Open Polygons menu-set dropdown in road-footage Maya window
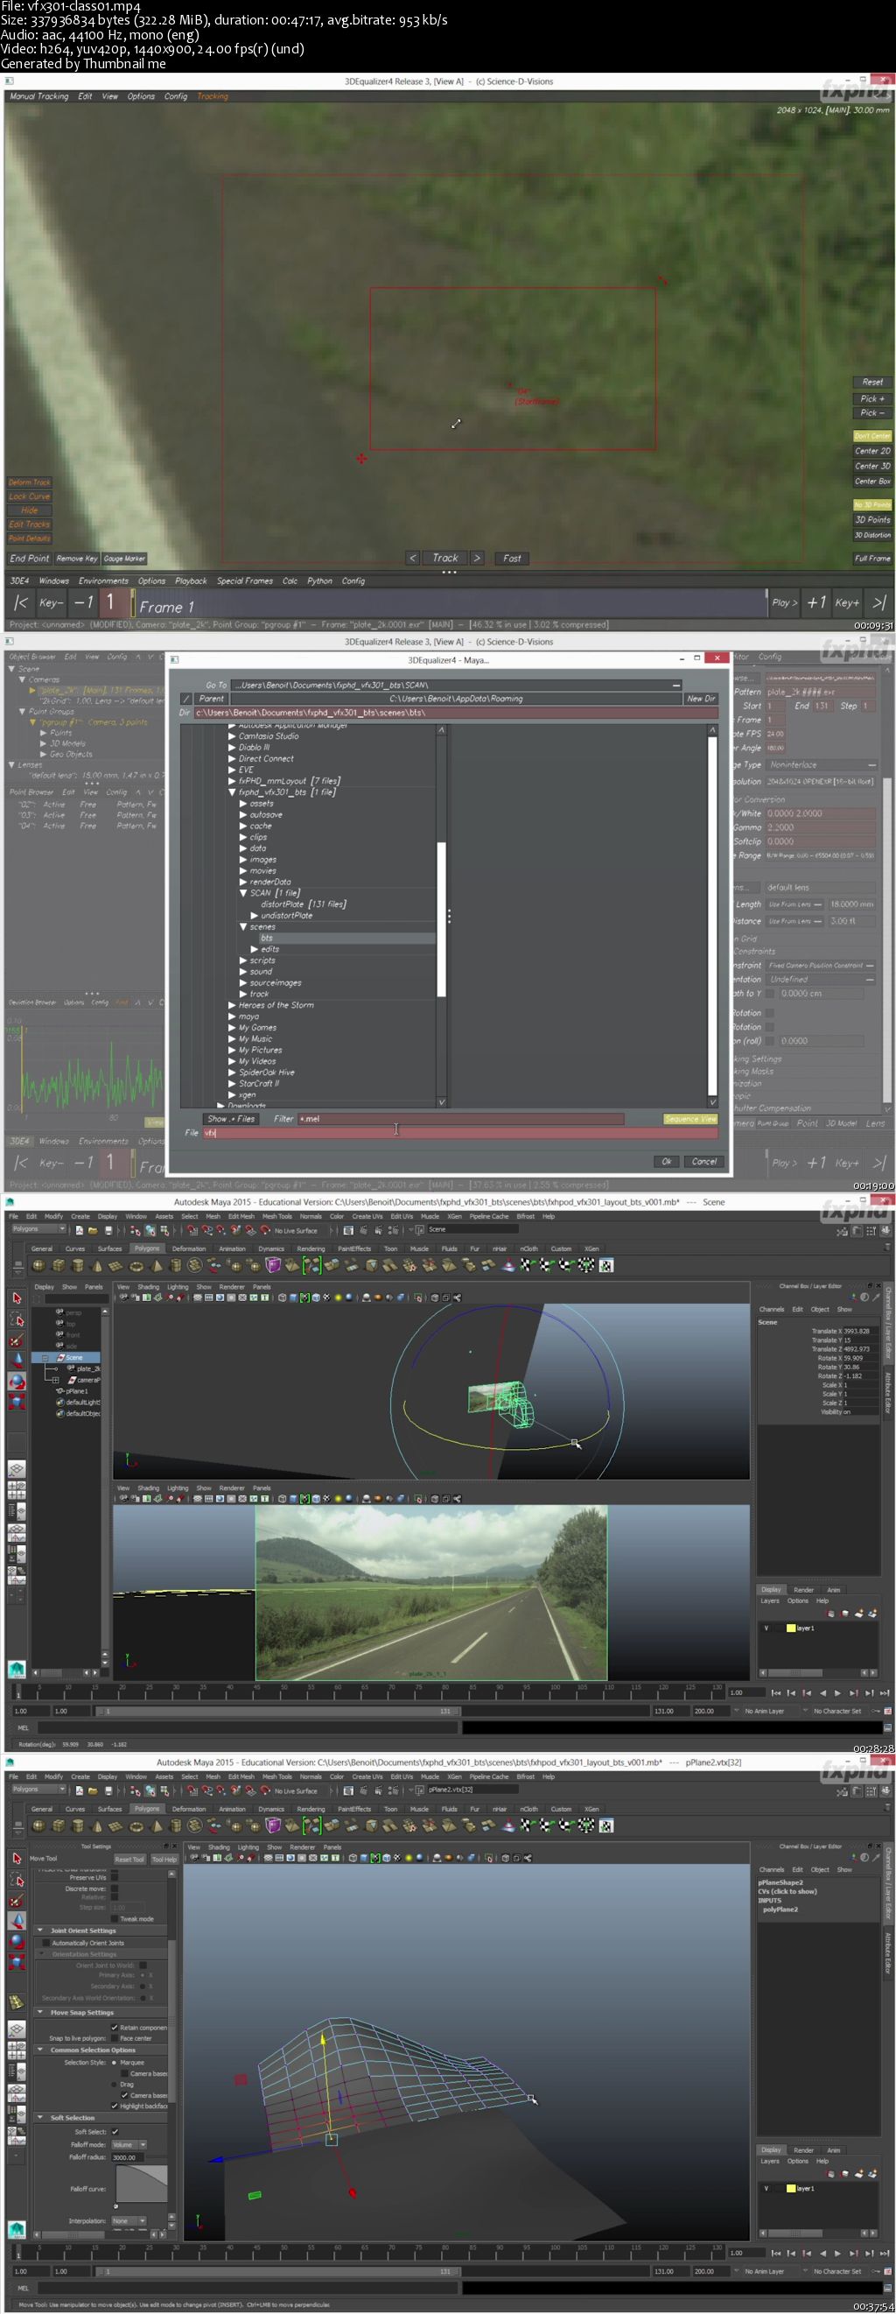896x2314 pixels. (38, 1229)
